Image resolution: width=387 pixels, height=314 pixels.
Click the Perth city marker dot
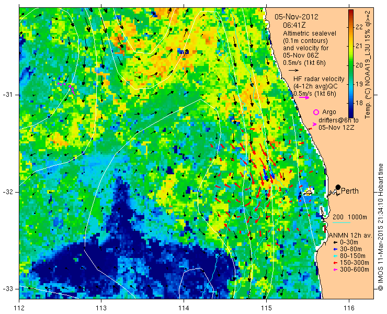click(338, 187)
